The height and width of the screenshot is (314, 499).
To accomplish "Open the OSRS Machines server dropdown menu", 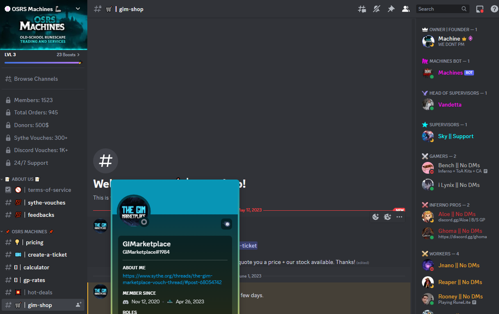I will tap(78, 9).
